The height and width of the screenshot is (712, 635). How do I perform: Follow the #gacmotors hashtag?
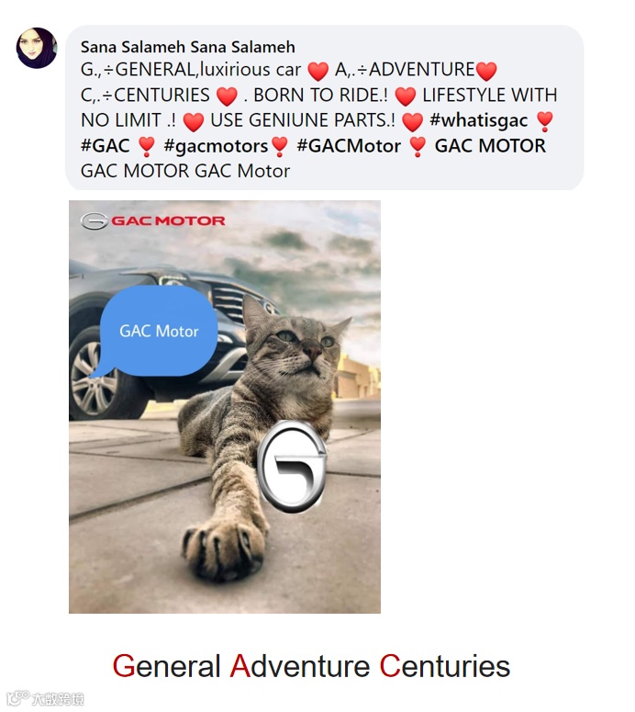pos(216,146)
